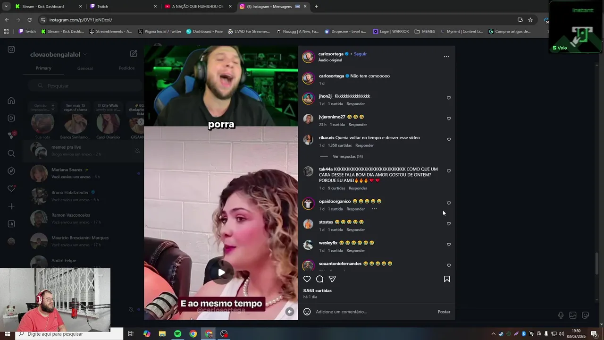Screen dimensions: 604x340
Task: Share the post with the paper plane icon
Action: coord(332,279)
